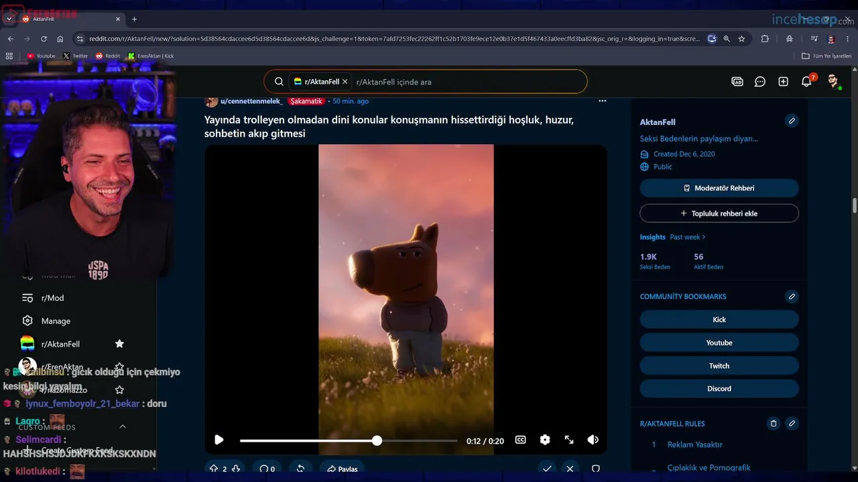Screen dimensions: 858x482
Task: Open the Kick bookmark
Action: click(x=719, y=319)
